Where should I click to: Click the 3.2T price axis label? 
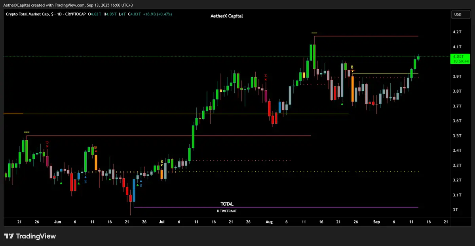(x=457, y=180)
